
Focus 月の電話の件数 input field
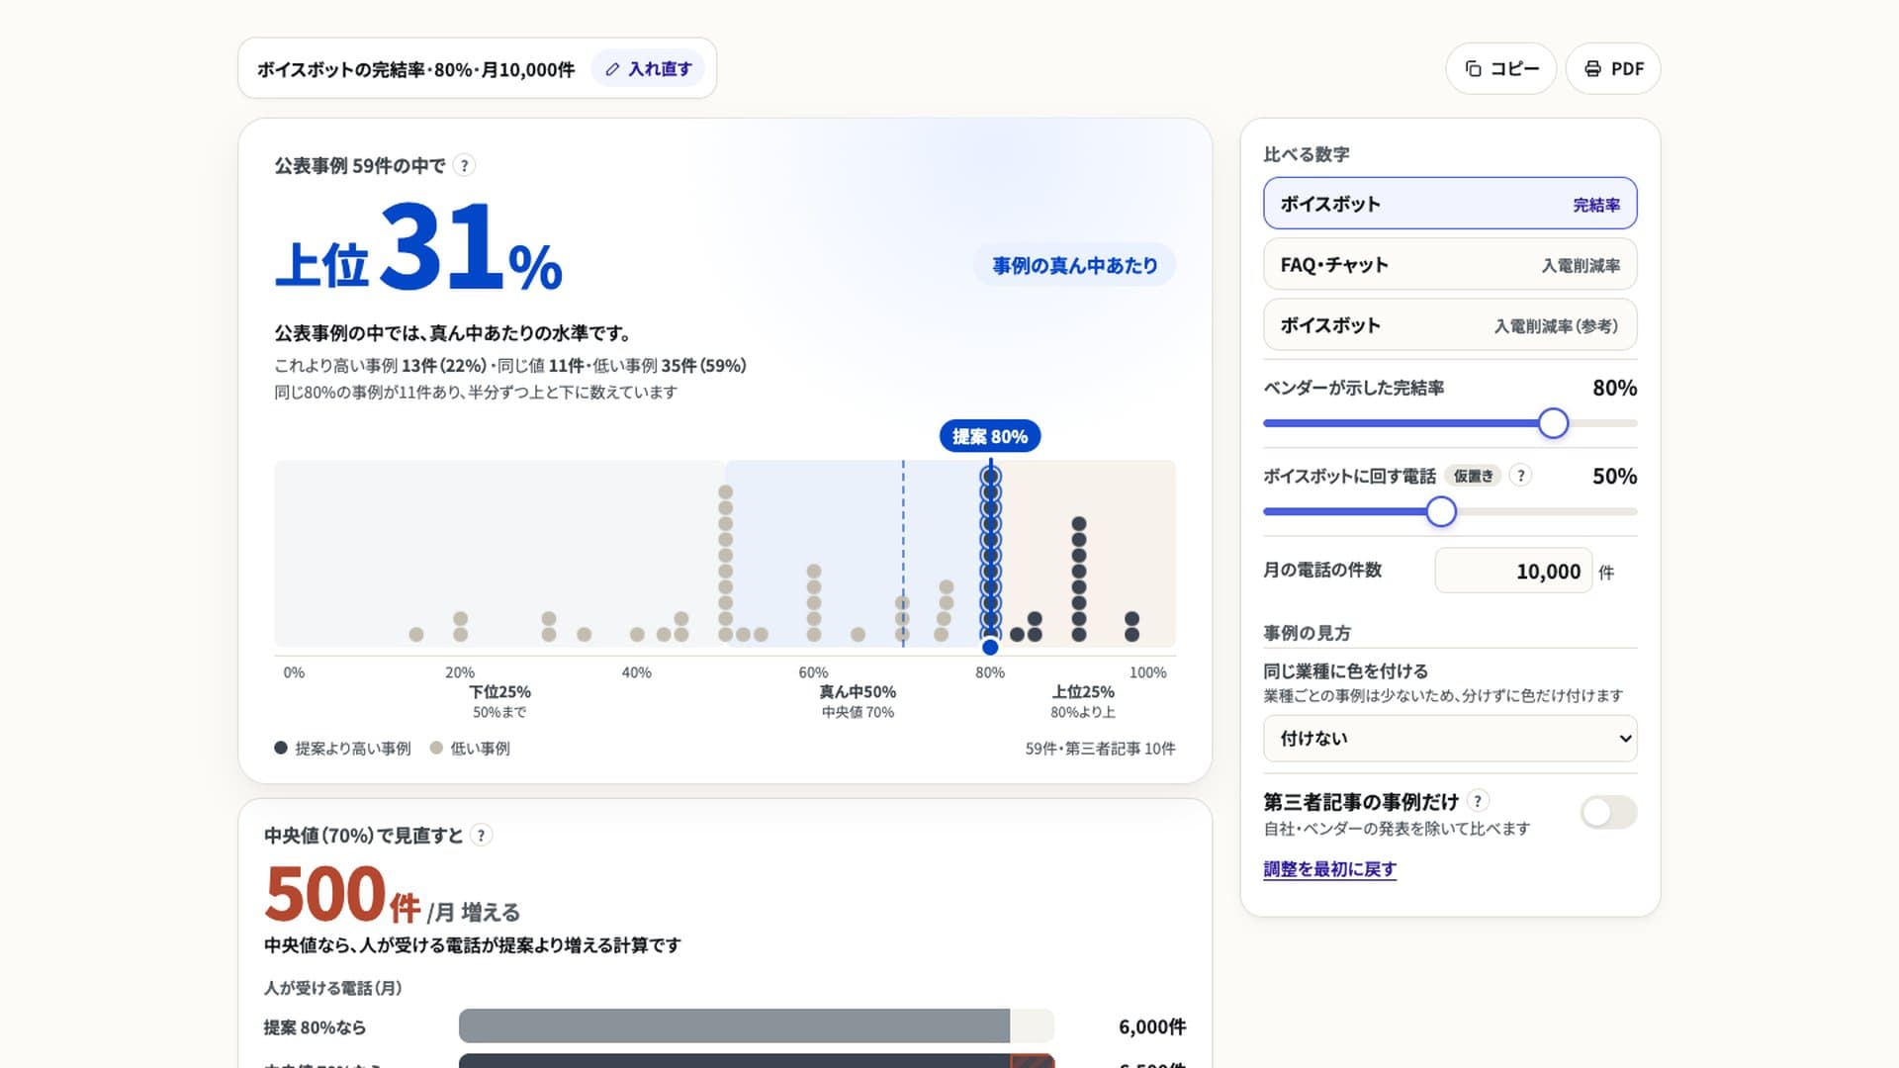pyautogui.click(x=1513, y=571)
